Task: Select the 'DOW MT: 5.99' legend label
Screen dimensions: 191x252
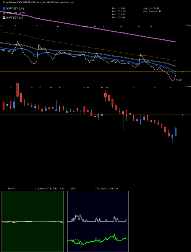Action: [15, 13]
